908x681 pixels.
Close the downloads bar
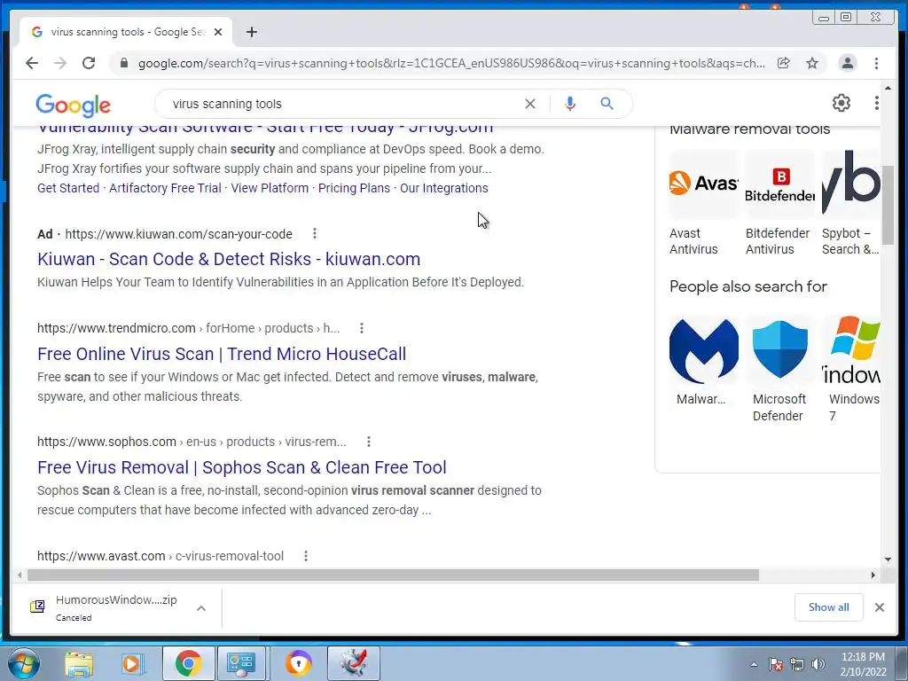click(x=879, y=607)
